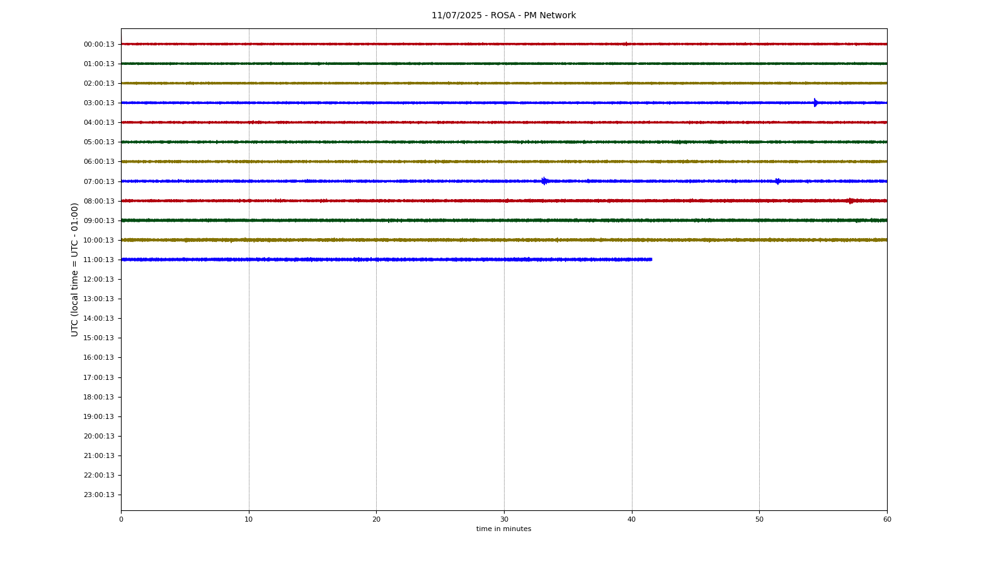The image size is (1008, 567).
Task: Click the 16:00:13 time label
Action: click(99, 357)
